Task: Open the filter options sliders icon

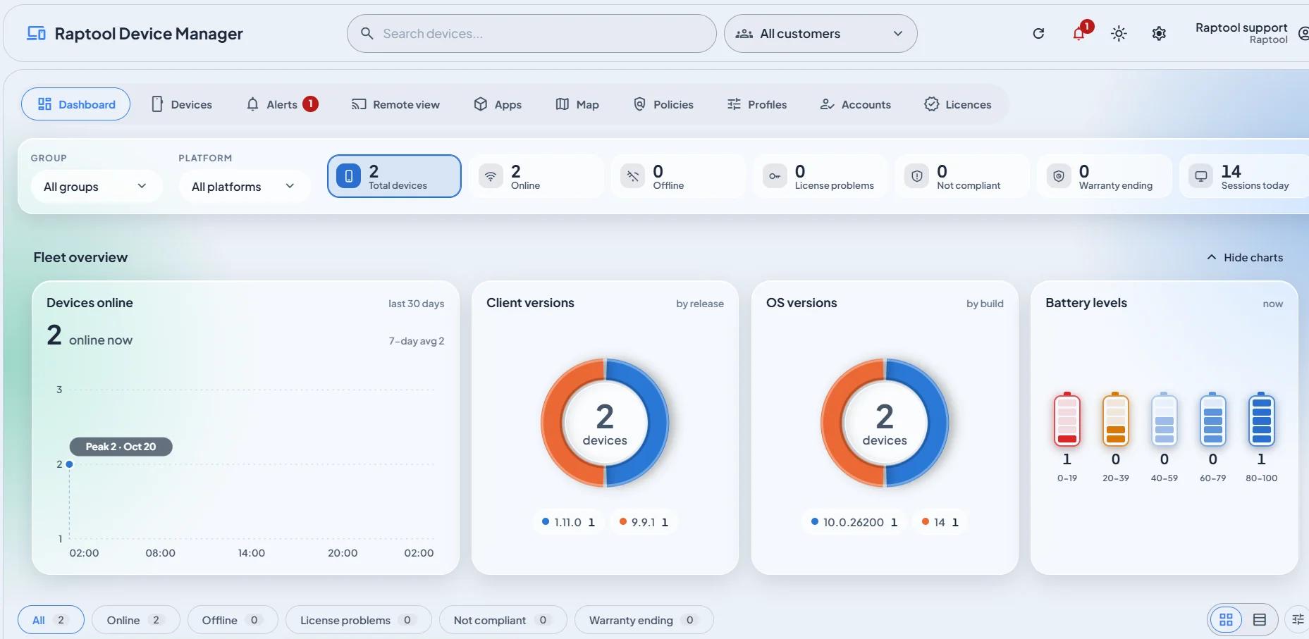Action: click(1298, 620)
